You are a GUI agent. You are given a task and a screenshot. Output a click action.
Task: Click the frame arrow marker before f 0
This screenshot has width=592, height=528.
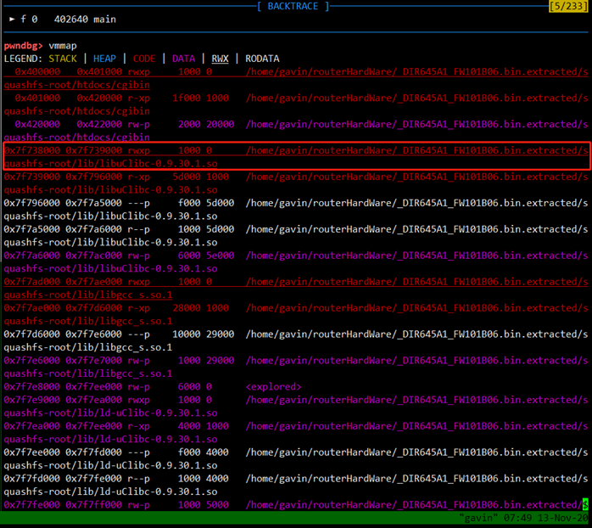(x=12, y=19)
